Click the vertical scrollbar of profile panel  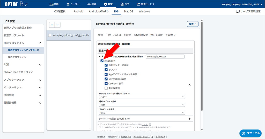[x=202, y=66]
